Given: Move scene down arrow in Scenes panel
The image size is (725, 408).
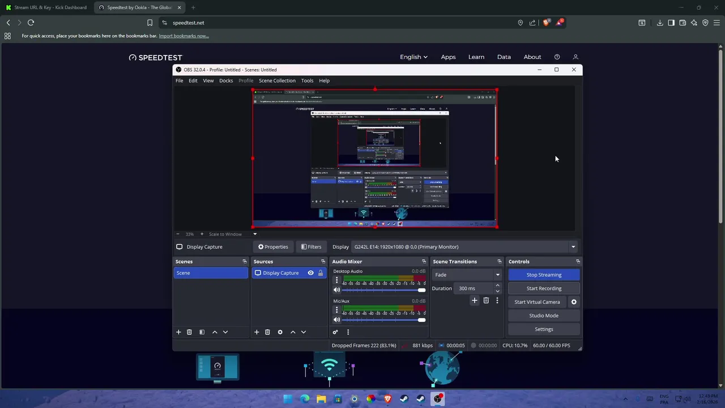Looking at the screenshot, I should [x=225, y=332].
